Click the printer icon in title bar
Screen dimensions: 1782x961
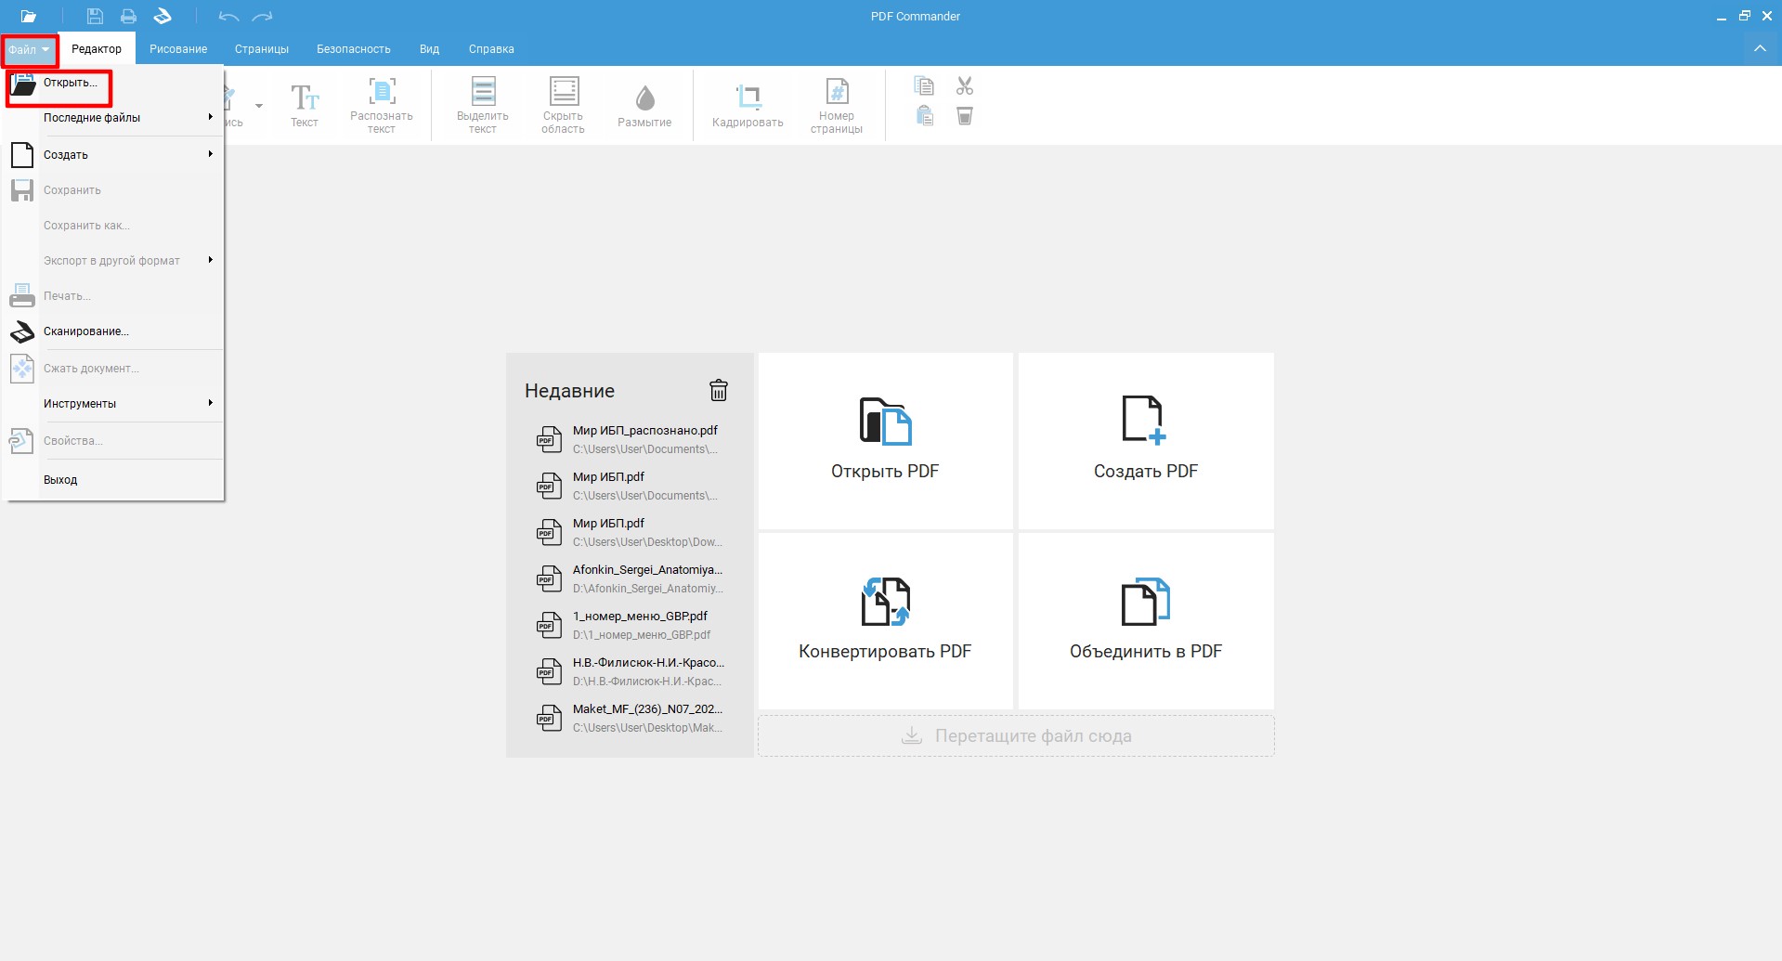pyautogui.click(x=128, y=16)
